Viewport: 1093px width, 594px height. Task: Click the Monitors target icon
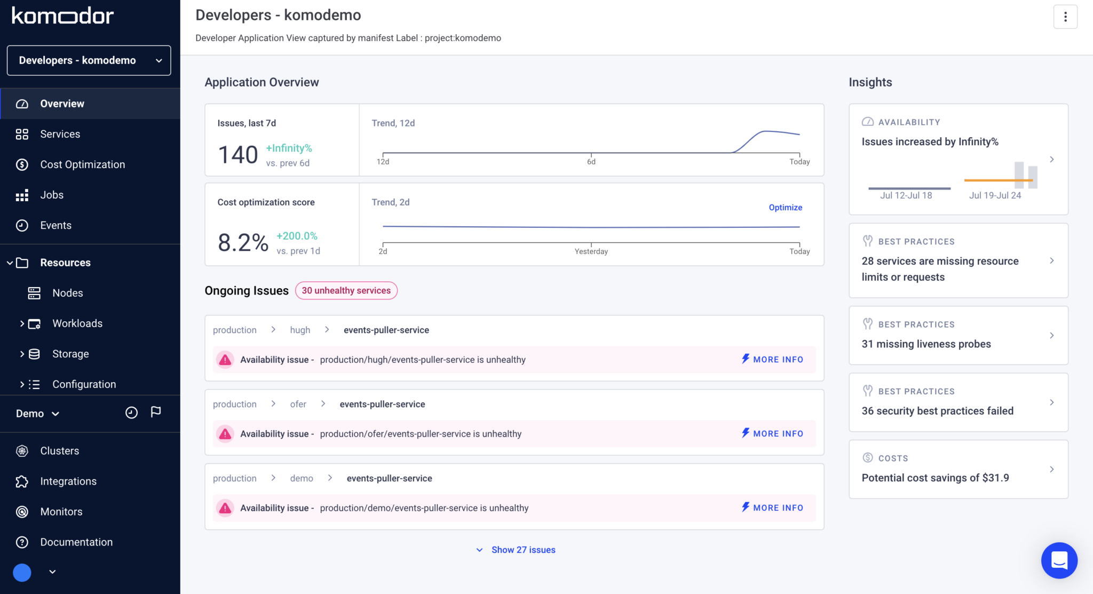(22, 512)
